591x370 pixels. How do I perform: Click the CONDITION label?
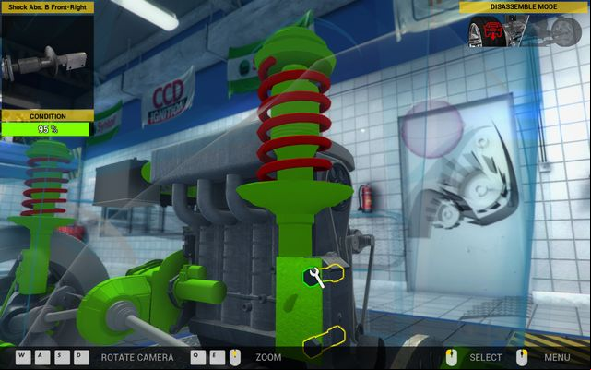coord(48,116)
